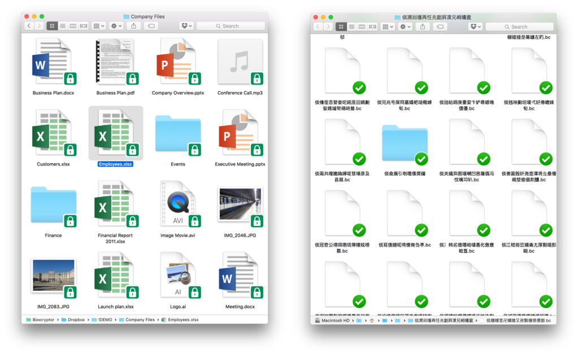Open the Dropbox dropdown in Company Files window

pos(186,26)
